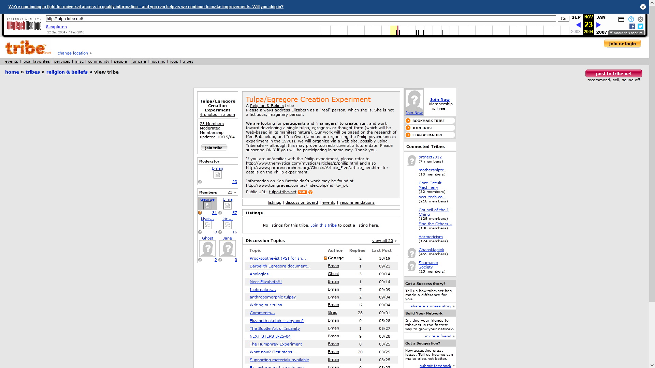This screenshot has height=368, width=655.
Task: Expand About this capture dropdown
Action: pyautogui.click(x=626, y=33)
